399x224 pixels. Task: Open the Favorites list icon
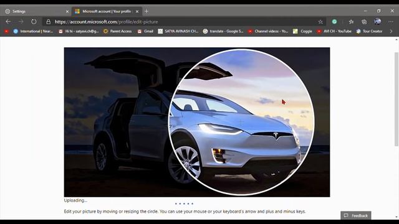point(351,22)
